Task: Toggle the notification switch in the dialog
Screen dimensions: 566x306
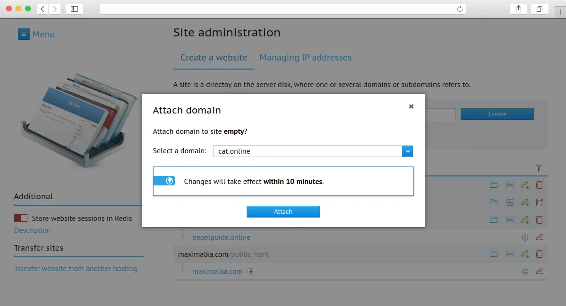Action: [x=164, y=181]
